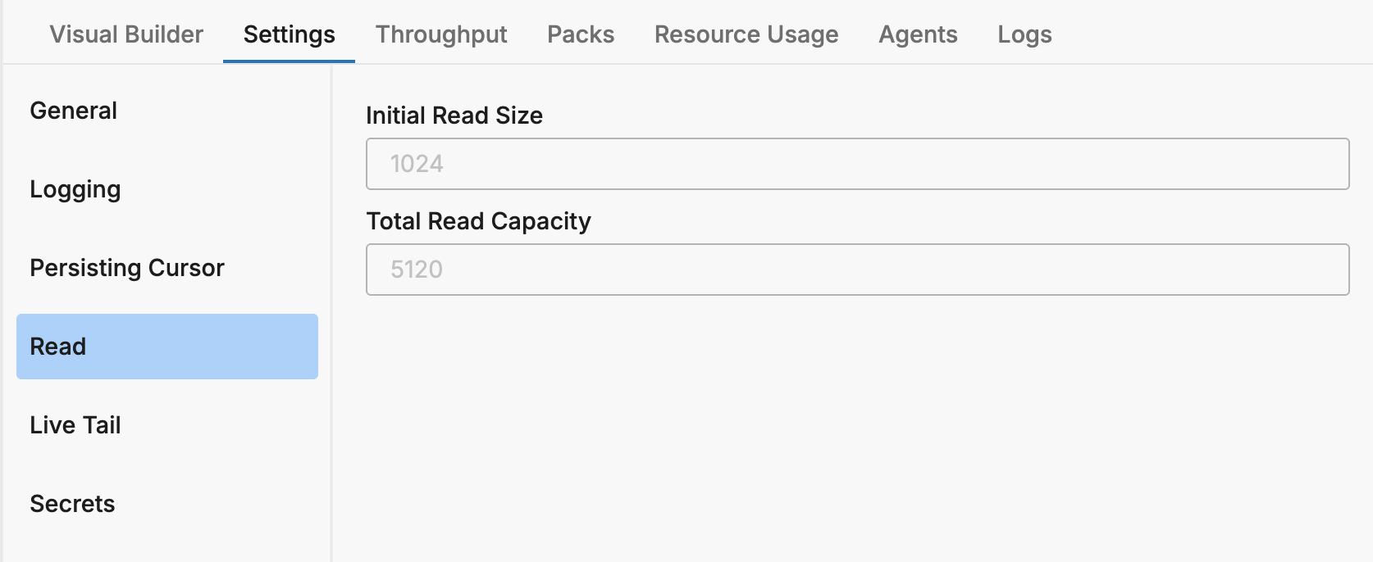Navigate to the Secrets section
The height and width of the screenshot is (562, 1373).
(72, 504)
